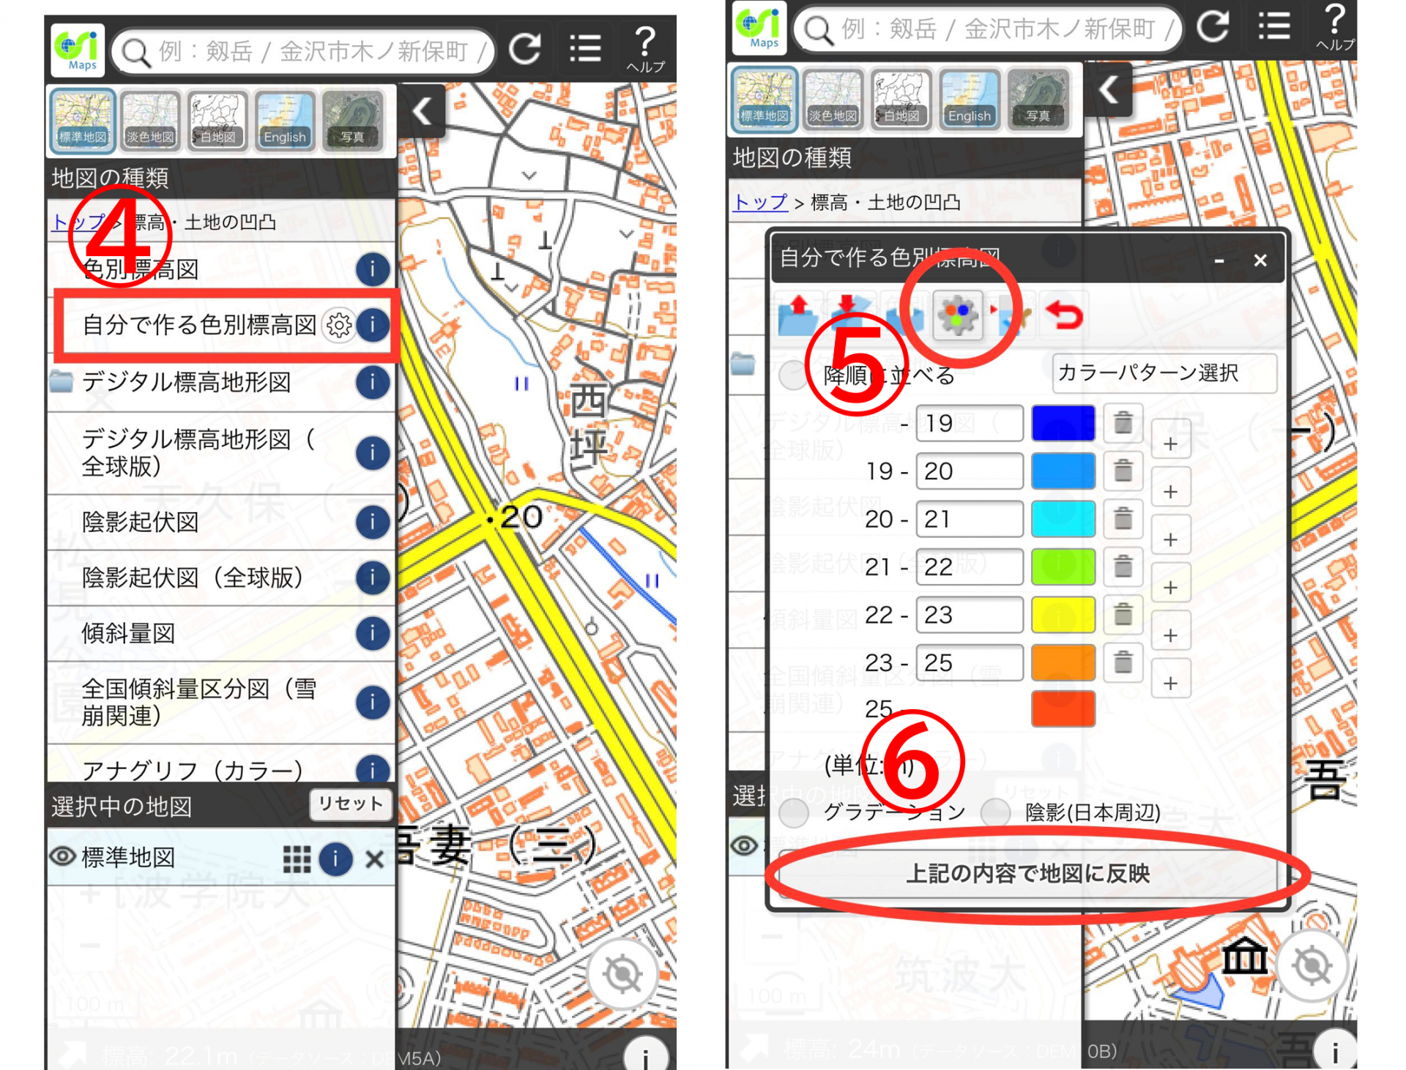Open info for 陰影起伏図(全球版)
This screenshot has width=1406, height=1070.
(372, 577)
